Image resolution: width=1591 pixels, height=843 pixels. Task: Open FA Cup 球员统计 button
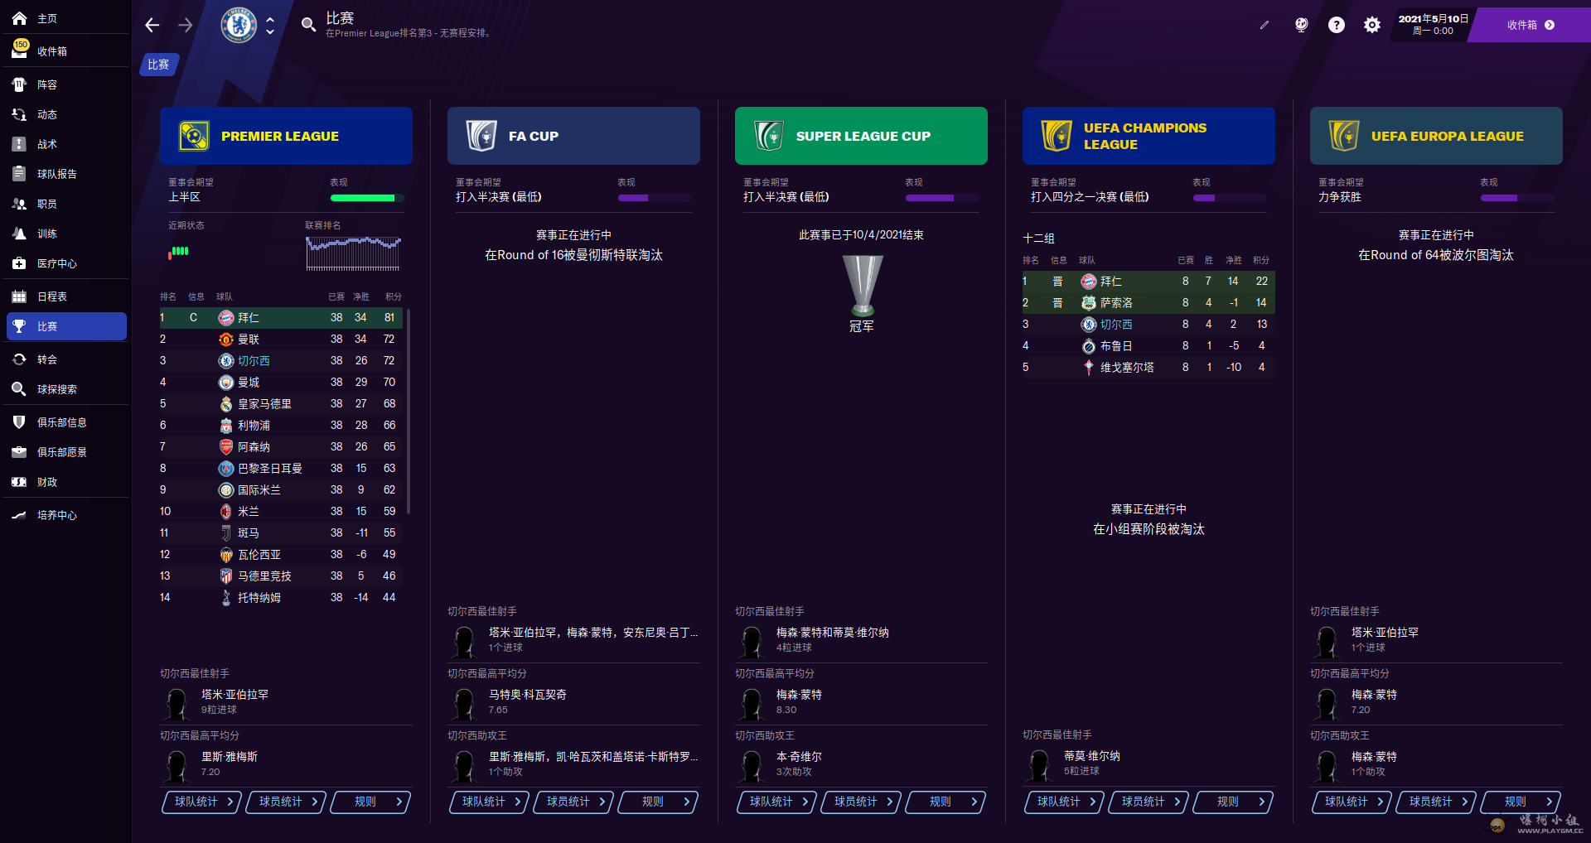574,802
